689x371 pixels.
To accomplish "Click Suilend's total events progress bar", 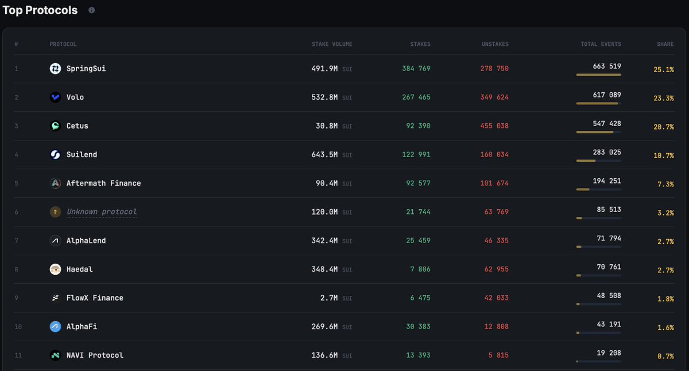I will point(599,161).
